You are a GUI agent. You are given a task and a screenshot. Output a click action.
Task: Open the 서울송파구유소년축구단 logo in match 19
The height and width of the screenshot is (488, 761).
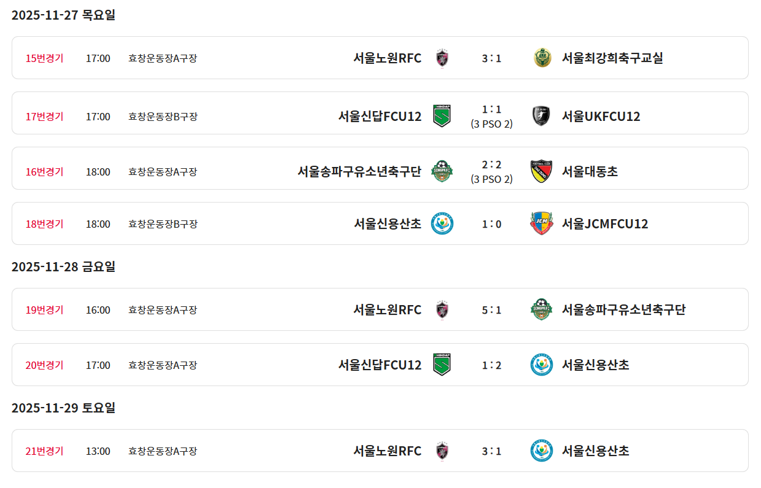[541, 310]
